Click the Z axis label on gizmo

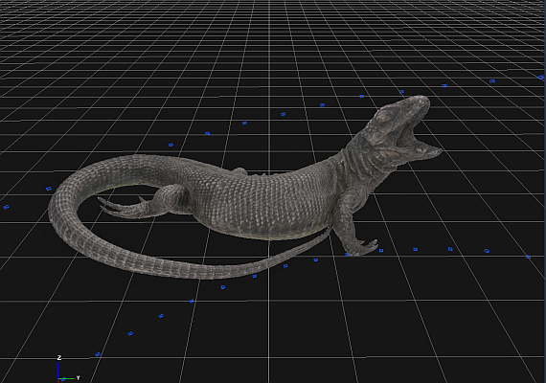[59, 358]
